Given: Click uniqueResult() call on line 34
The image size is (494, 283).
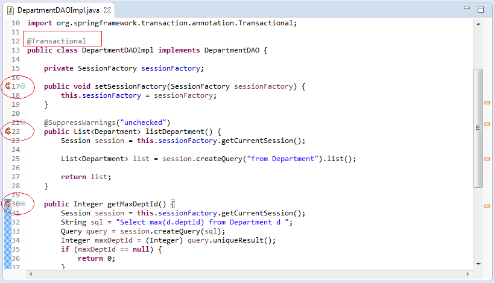Looking at the screenshot, I should 242,240.
